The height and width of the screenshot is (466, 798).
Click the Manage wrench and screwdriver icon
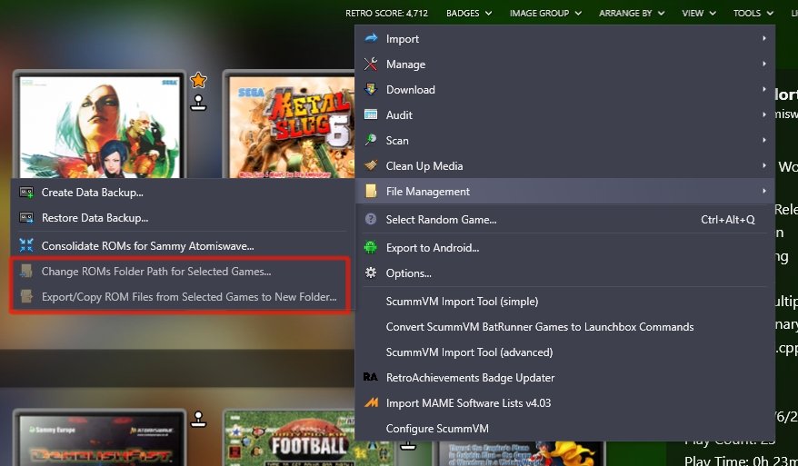tap(371, 64)
